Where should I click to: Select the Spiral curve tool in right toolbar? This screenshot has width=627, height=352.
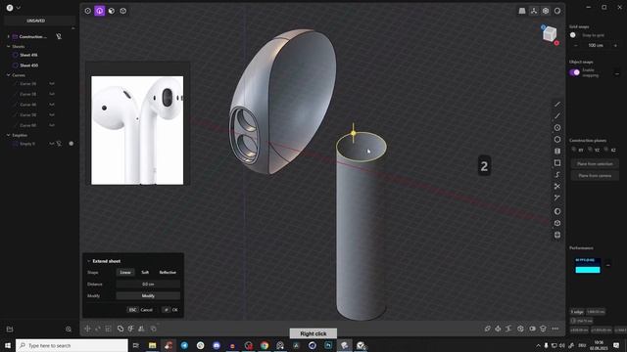(x=557, y=175)
